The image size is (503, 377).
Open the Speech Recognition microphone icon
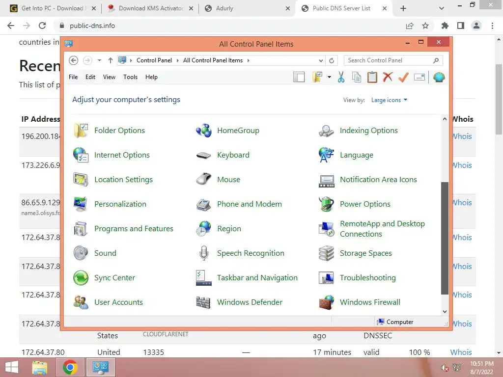click(x=204, y=253)
